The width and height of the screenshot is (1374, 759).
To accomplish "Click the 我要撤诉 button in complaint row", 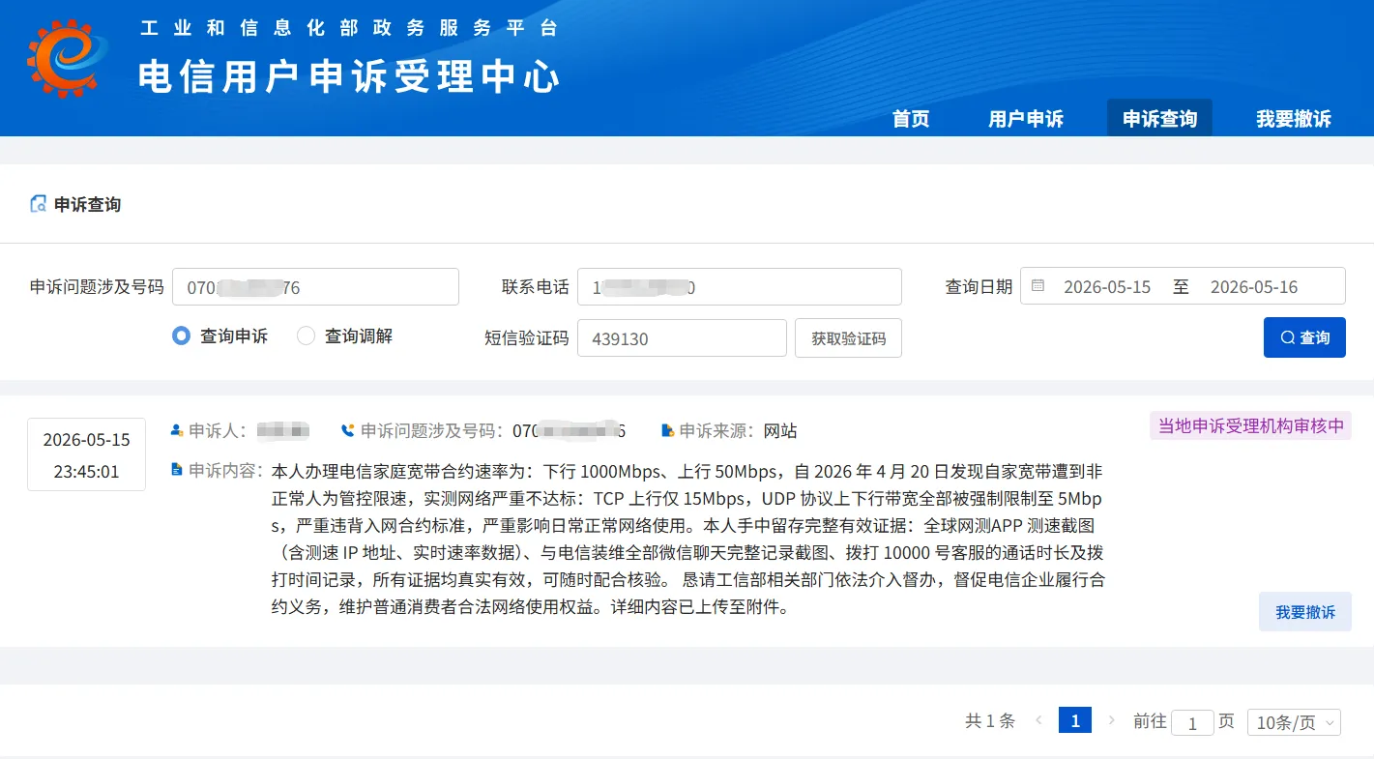I will click(x=1305, y=612).
